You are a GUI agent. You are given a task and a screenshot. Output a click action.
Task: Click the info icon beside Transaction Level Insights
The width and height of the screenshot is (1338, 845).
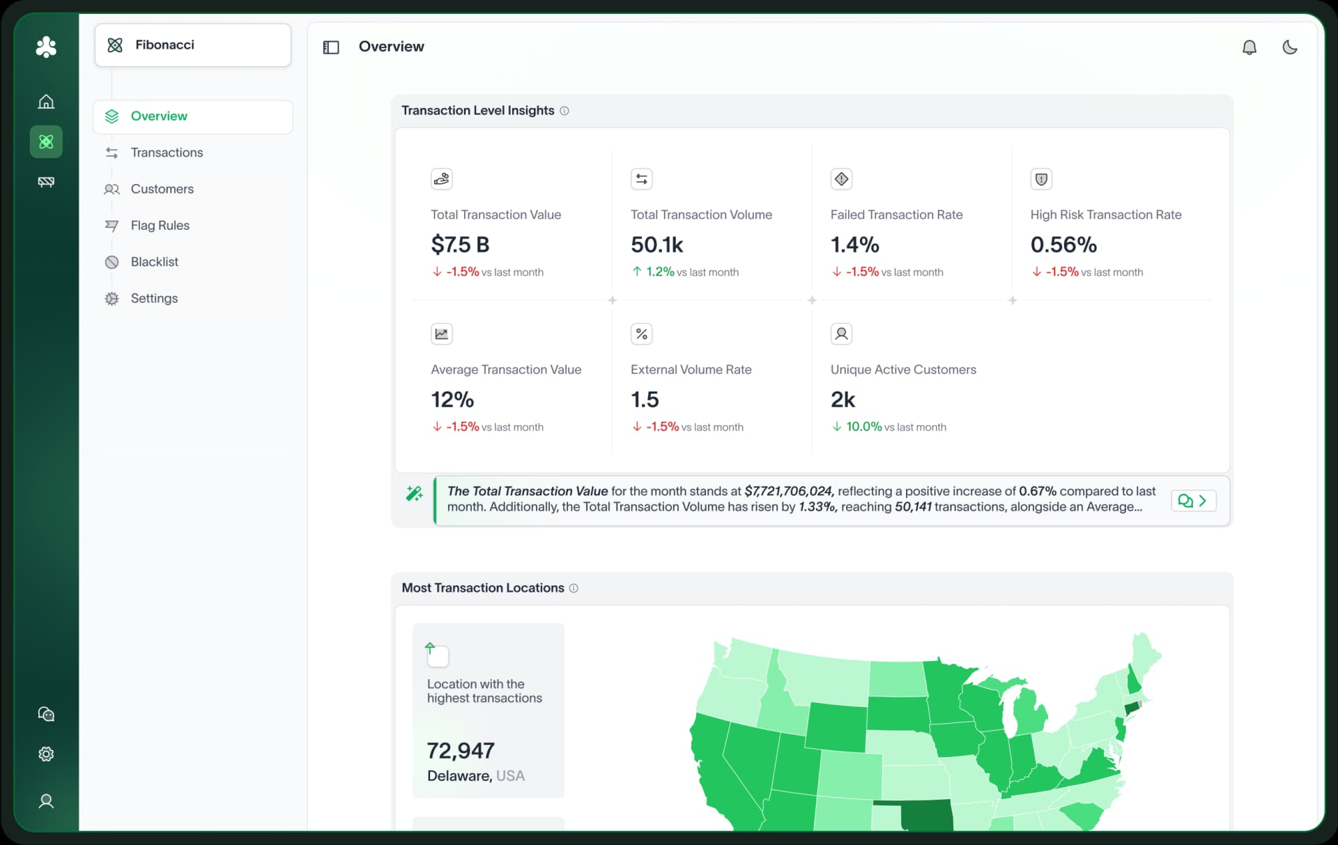564,111
